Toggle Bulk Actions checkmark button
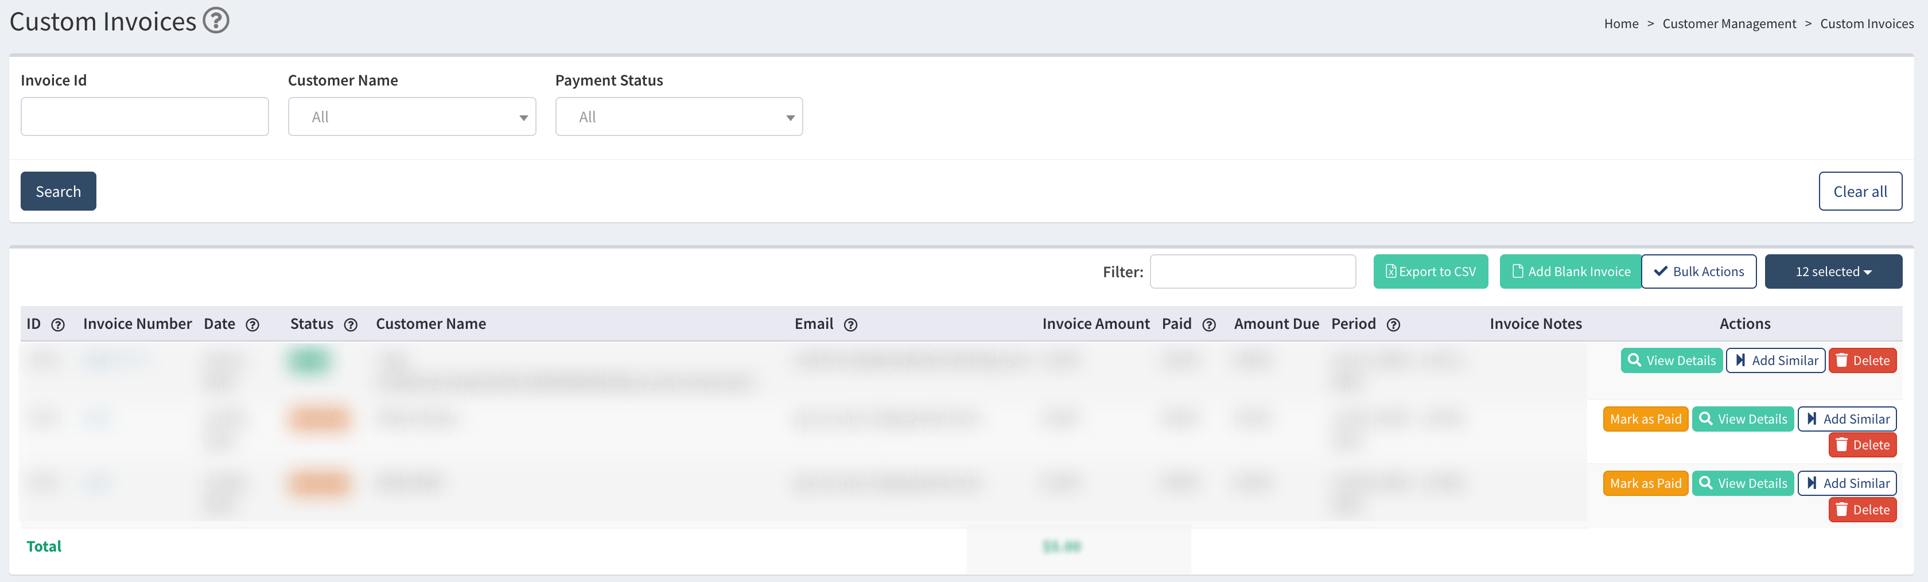 (1698, 271)
